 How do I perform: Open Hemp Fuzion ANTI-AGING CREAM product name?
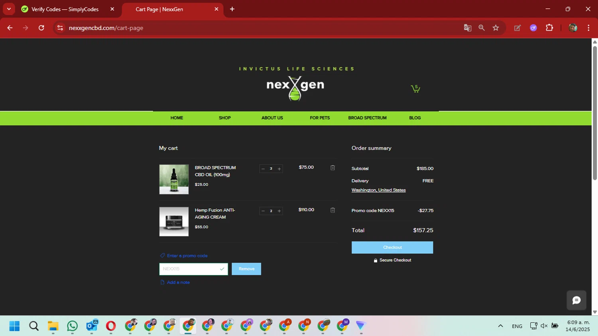click(215, 214)
